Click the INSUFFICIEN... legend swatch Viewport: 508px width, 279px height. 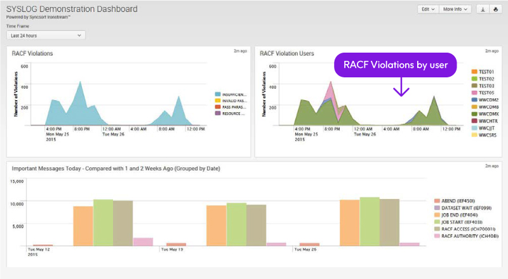tap(218, 94)
